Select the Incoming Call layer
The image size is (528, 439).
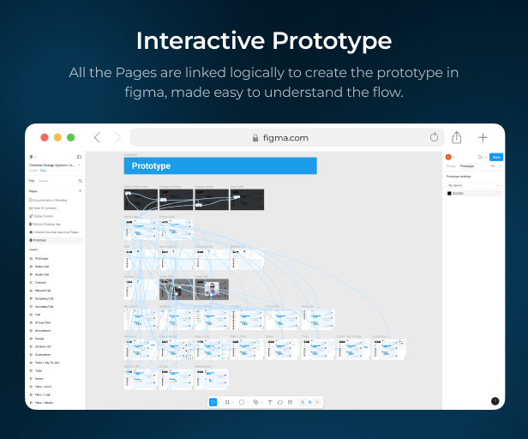pos(44,307)
